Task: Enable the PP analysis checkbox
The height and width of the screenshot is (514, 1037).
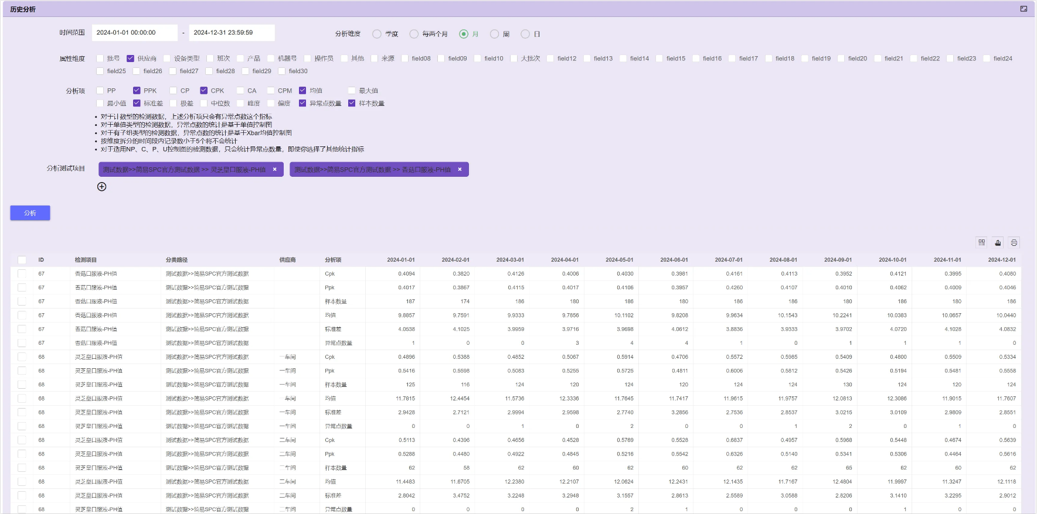Action: [x=100, y=91]
